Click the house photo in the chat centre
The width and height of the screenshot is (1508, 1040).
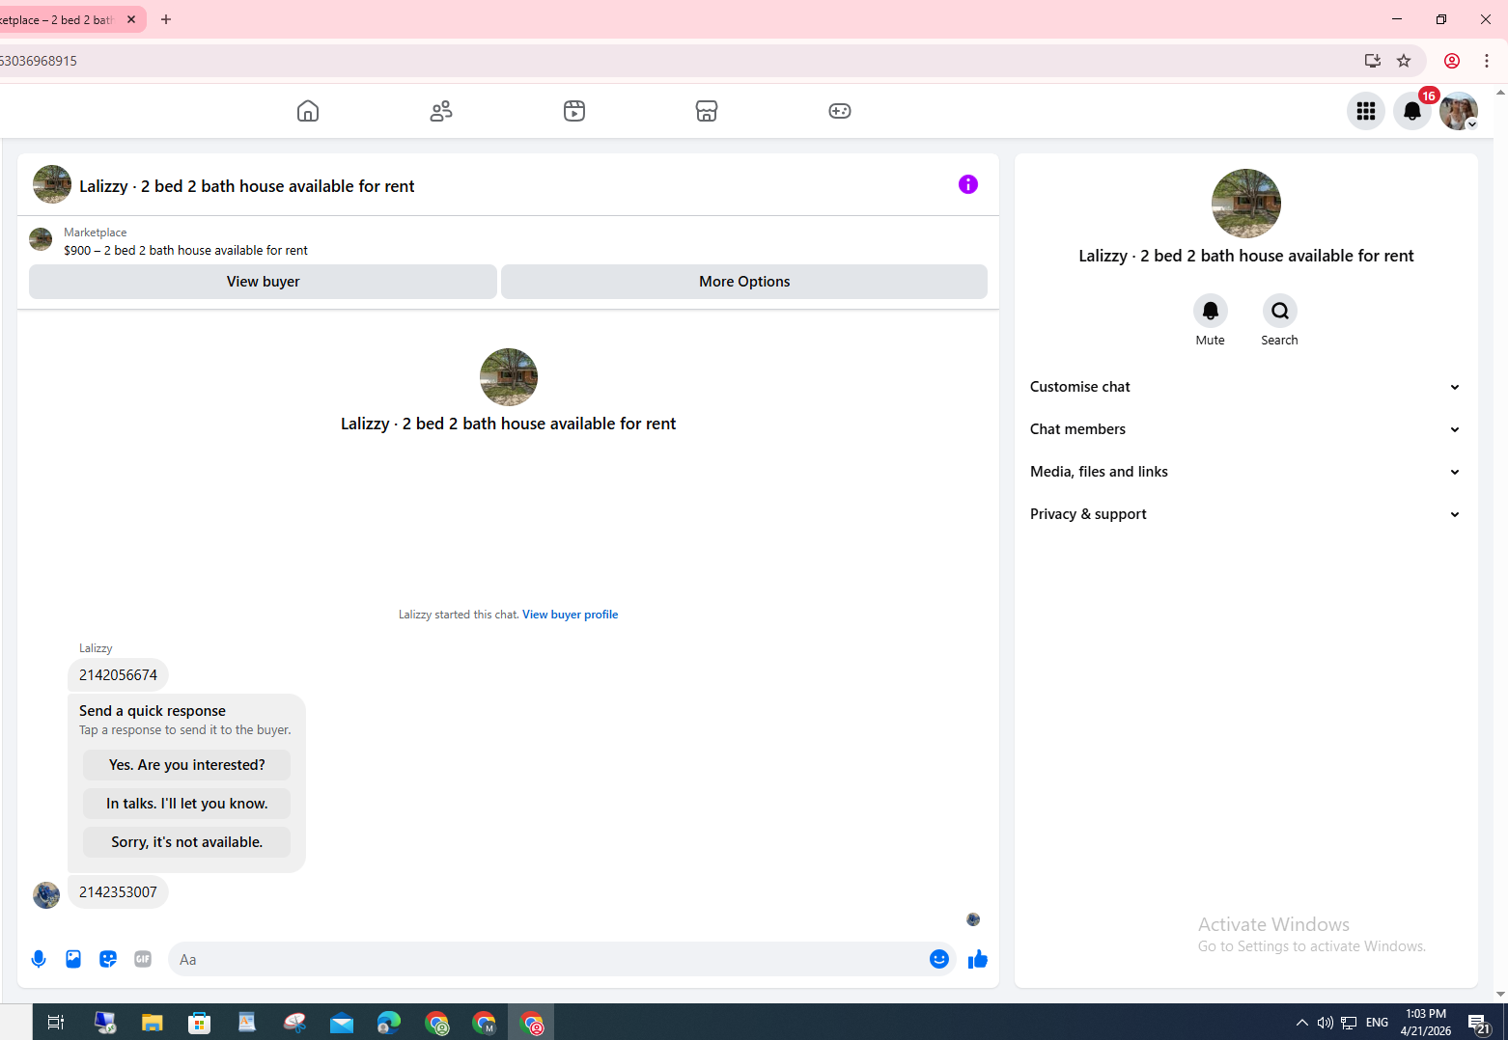tap(509, 377)
